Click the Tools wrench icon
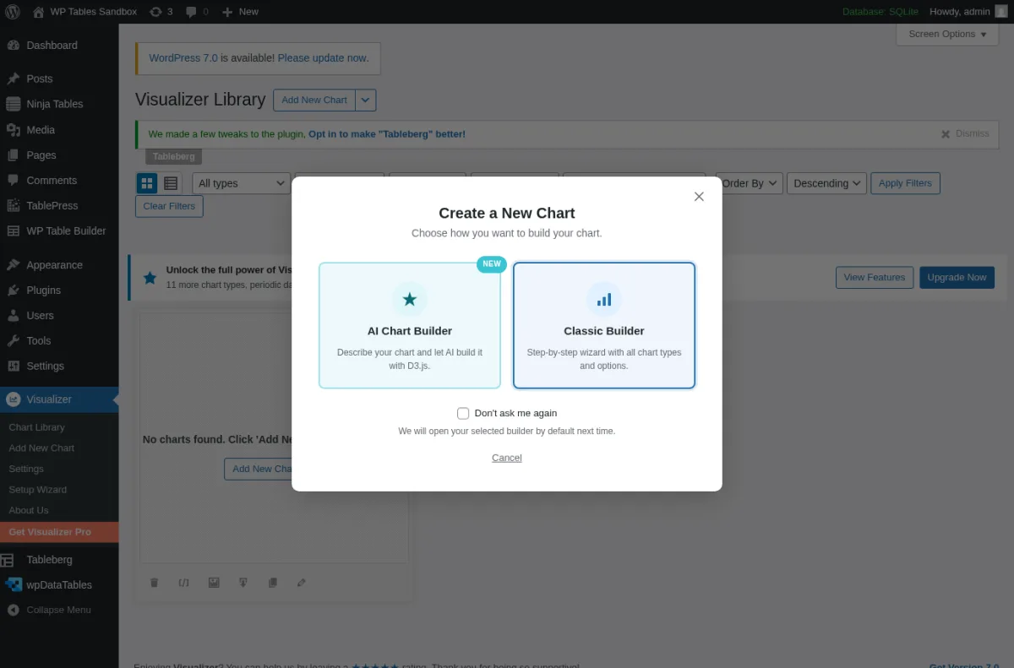 click(x=14, y=341)
